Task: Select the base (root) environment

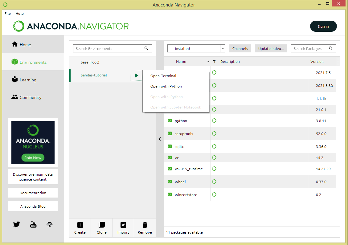Action: [113, 62]
